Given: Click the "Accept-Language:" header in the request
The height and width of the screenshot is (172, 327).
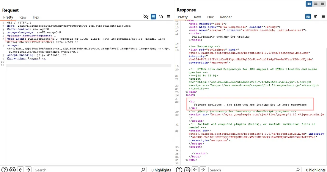Looking at the screenshot, I should [21, 32].
